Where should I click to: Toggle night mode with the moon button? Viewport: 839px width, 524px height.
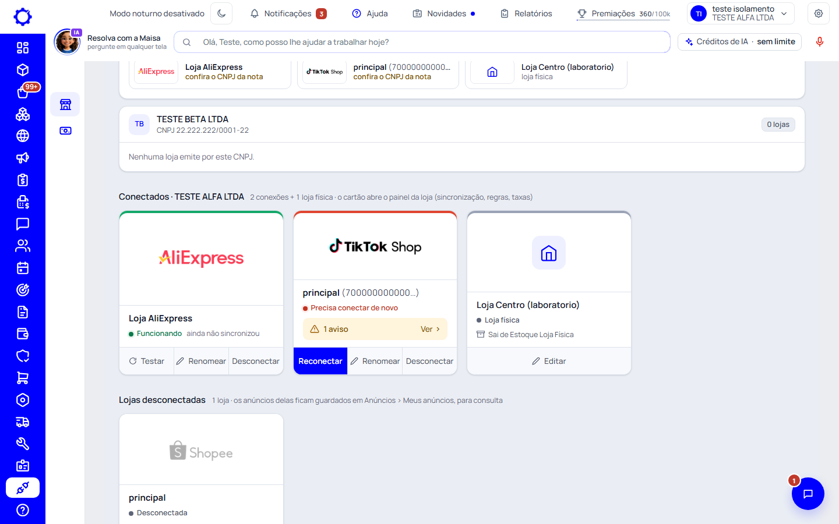[x=221, y=13]
